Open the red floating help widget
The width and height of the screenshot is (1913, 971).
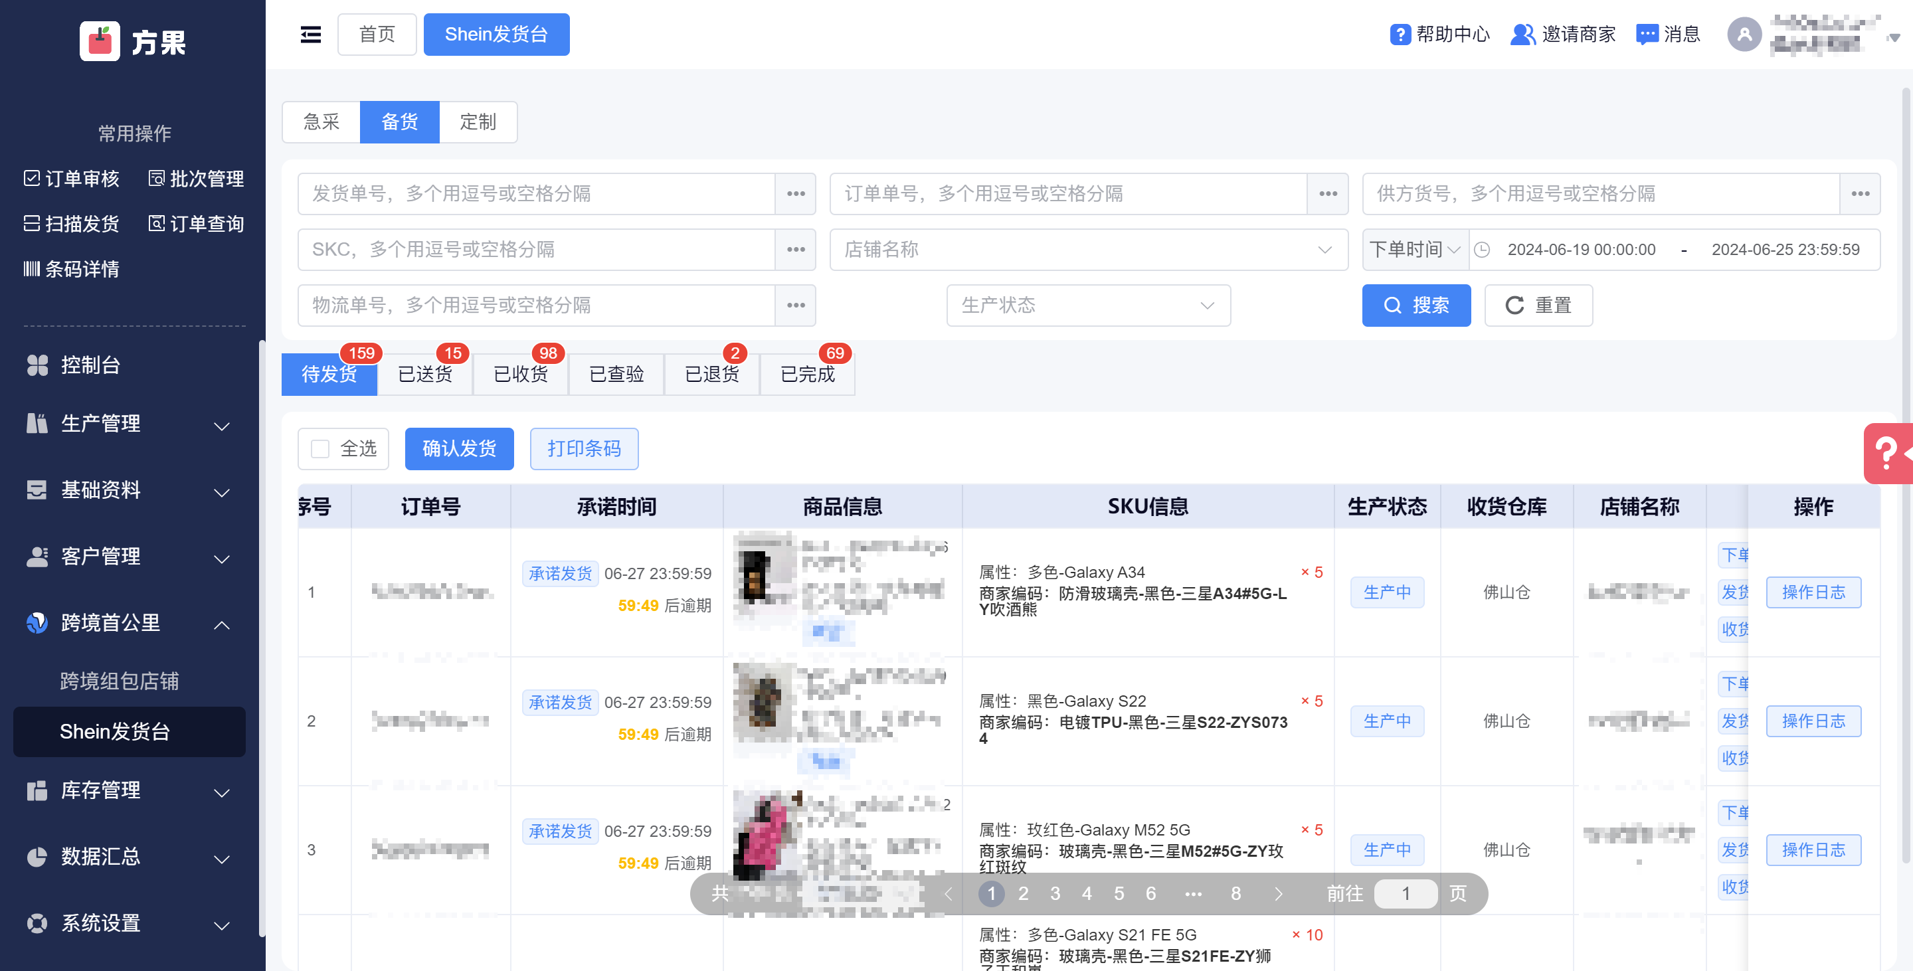pos(1888,453)
